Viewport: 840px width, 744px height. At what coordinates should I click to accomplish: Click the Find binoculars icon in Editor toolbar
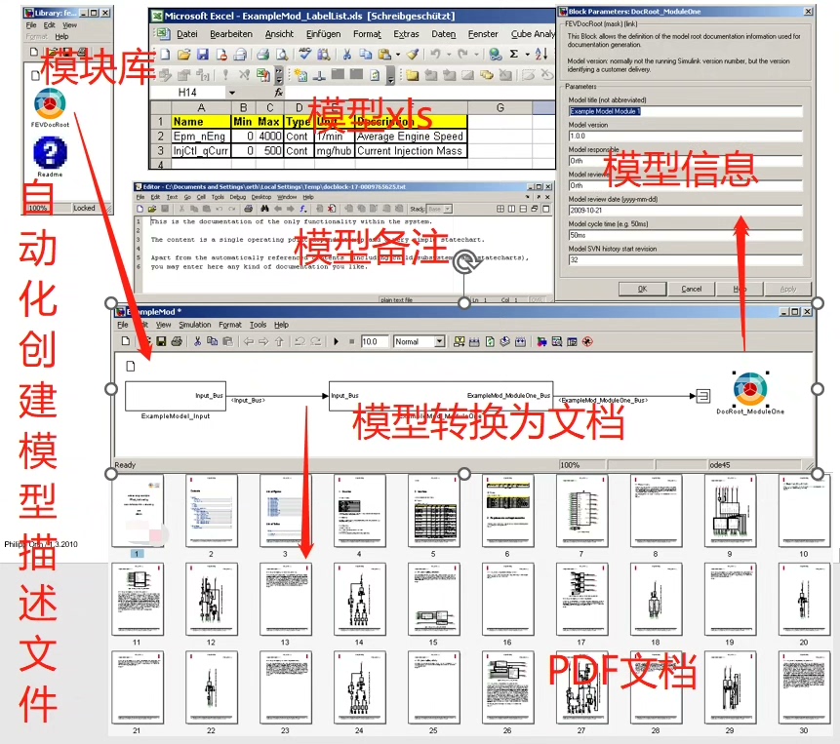[x=264, y=209]
